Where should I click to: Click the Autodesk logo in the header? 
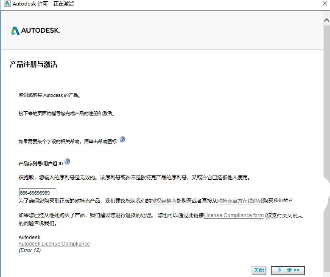pyautogui.click(x=36, y=31)
